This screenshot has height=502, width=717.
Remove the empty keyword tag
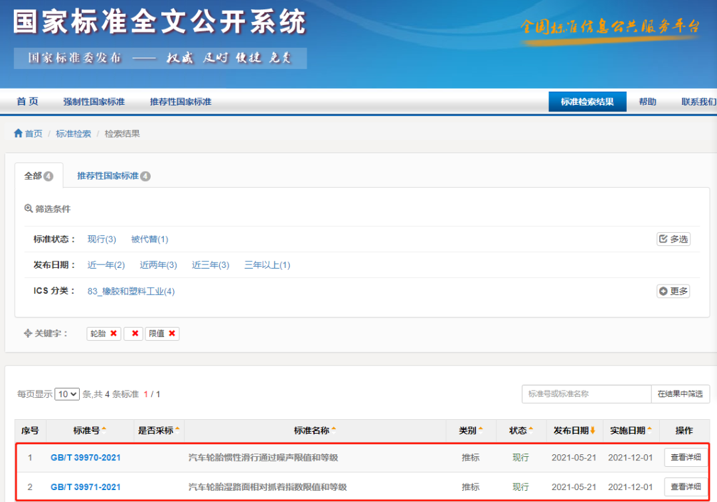pos(135,334)
